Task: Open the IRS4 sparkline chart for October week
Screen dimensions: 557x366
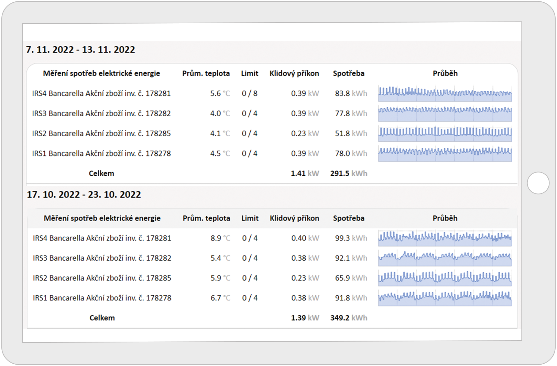Action: (x=445, y=238)
